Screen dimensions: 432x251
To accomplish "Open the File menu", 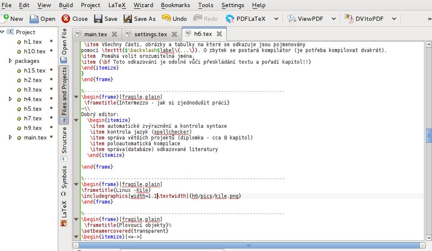I will (x=6, y=5).
